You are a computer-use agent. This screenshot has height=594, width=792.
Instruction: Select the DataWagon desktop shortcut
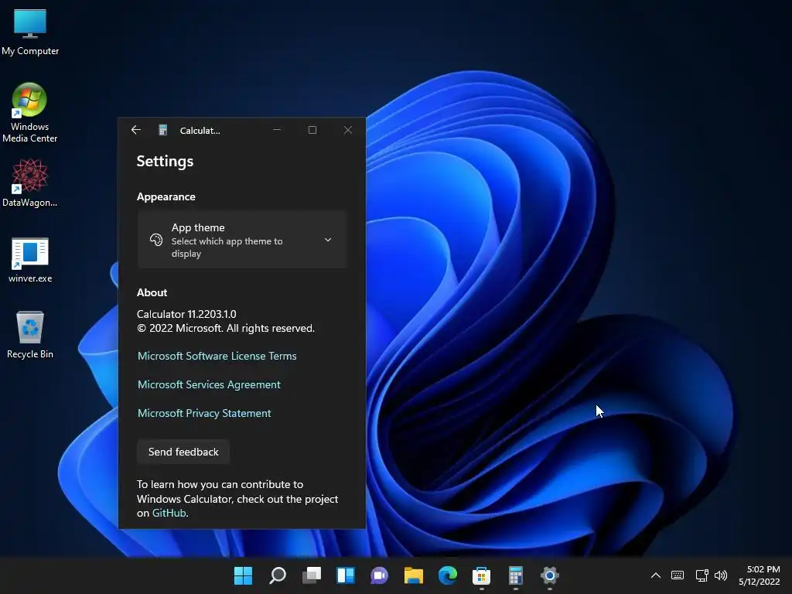click(30, 183)
